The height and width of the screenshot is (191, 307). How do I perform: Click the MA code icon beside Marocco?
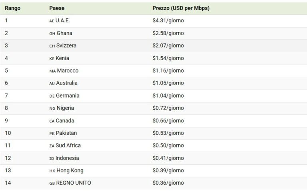point(52,71)
